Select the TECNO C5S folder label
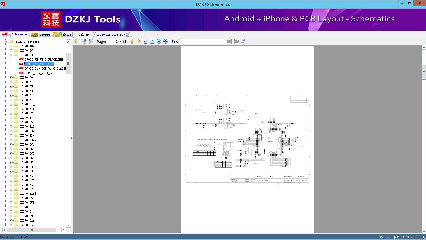The height and width of the screenshot is (240, 426). [27, 203]
